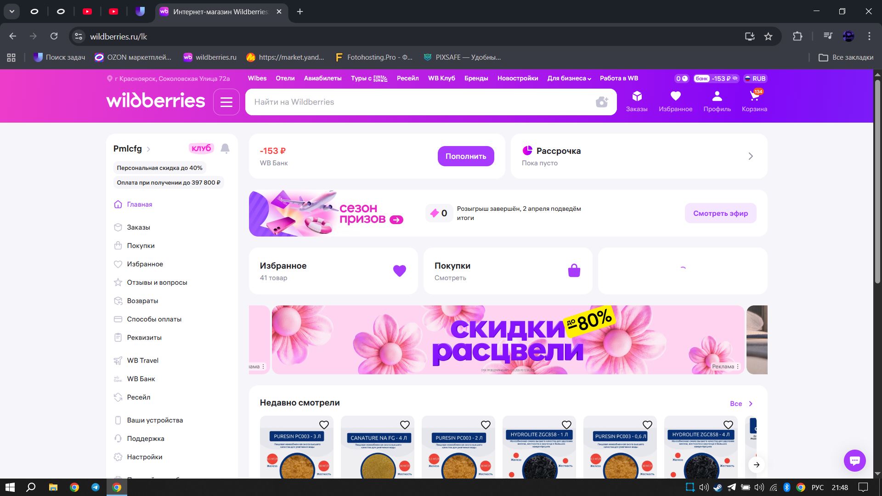Screen dimensions: 882x496
Task: Toggle favorite heart on HYDROLITE ZGC858 - 1 Л
Action: (x=566, y=425)
